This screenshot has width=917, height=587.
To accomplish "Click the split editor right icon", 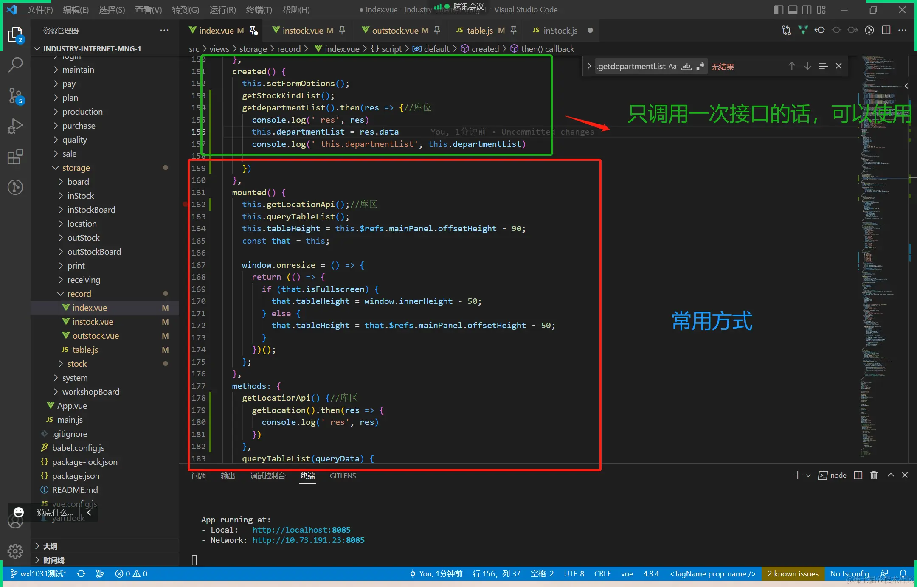I will click(x=886, y=30).
